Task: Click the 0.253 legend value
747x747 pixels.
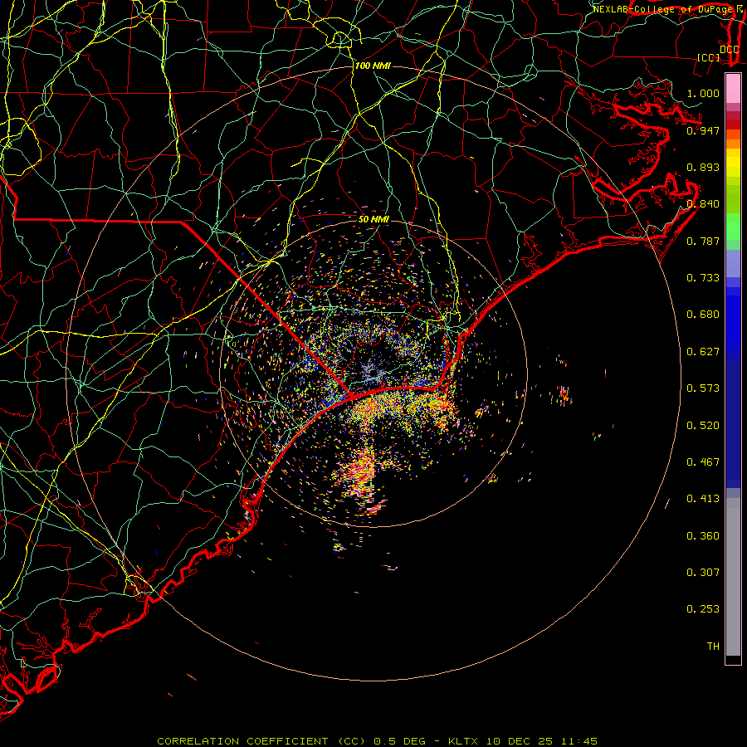Action: [x=703, y=609]
